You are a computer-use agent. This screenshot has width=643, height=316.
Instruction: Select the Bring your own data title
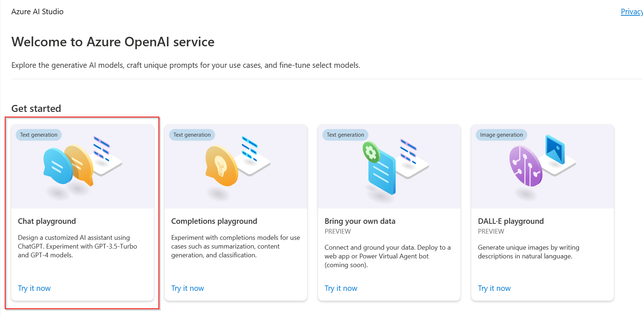(360, 221)
